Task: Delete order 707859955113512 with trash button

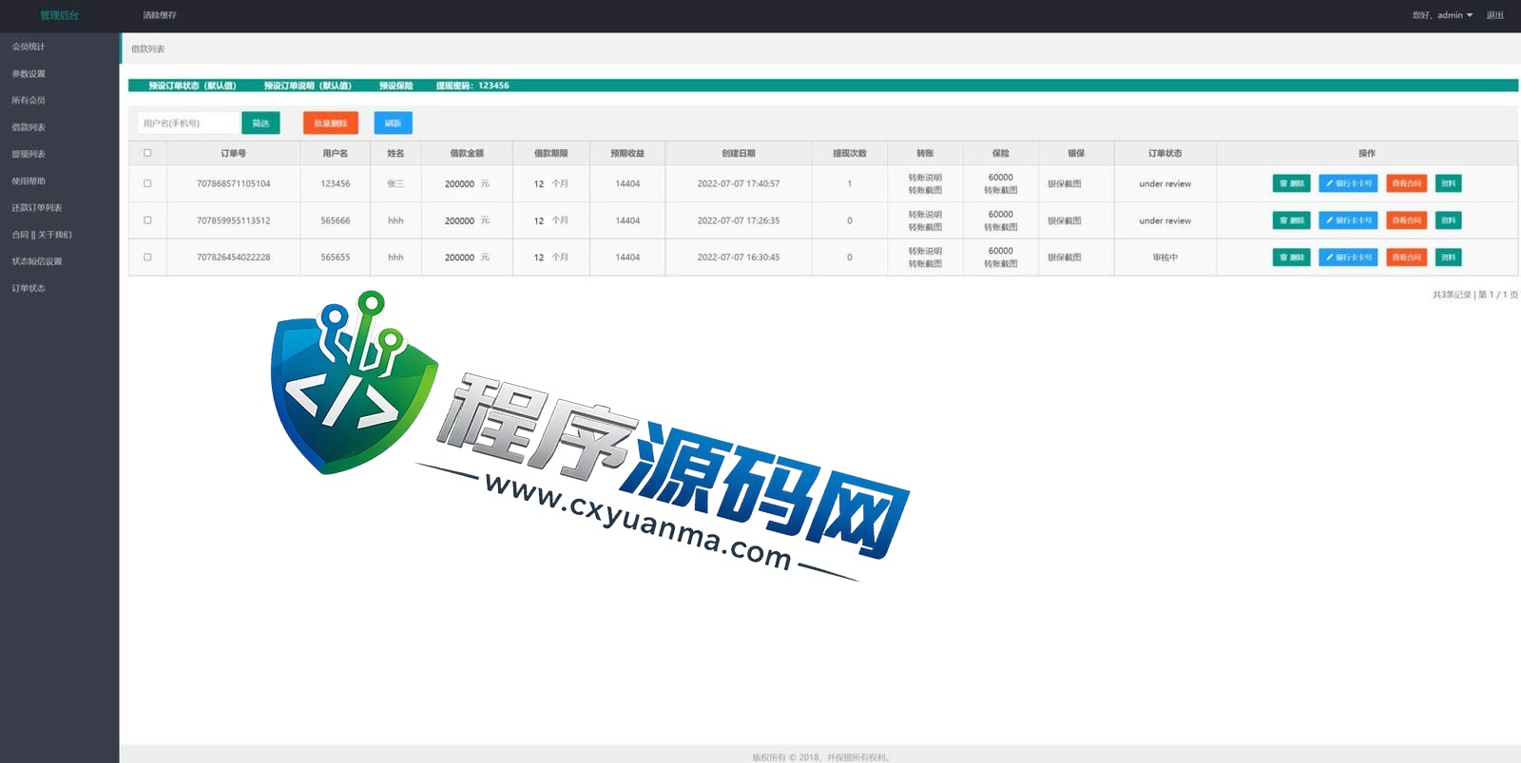Action: point(1291,220)
